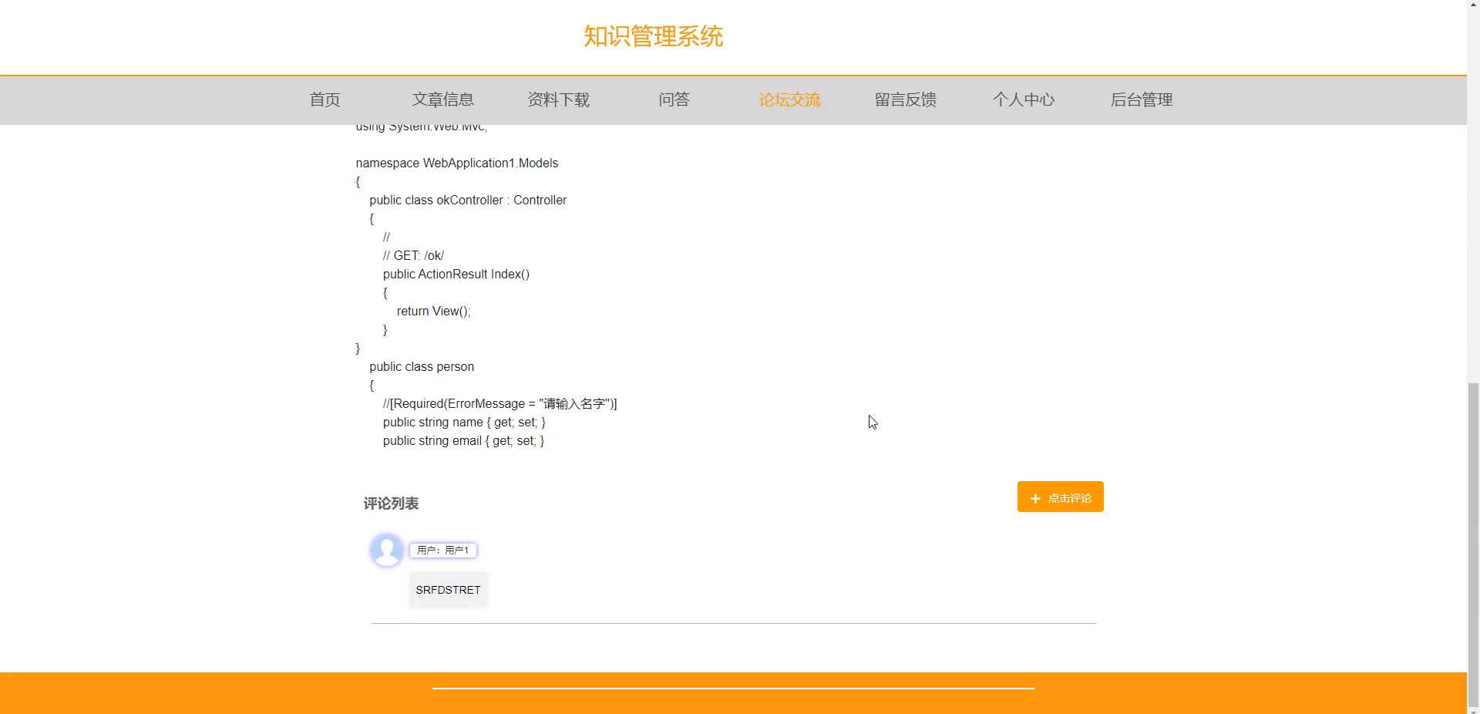Viewport: 1480px width, 714px height.
Task: Click the user avatar of 用户1
Action: (387, 550)
